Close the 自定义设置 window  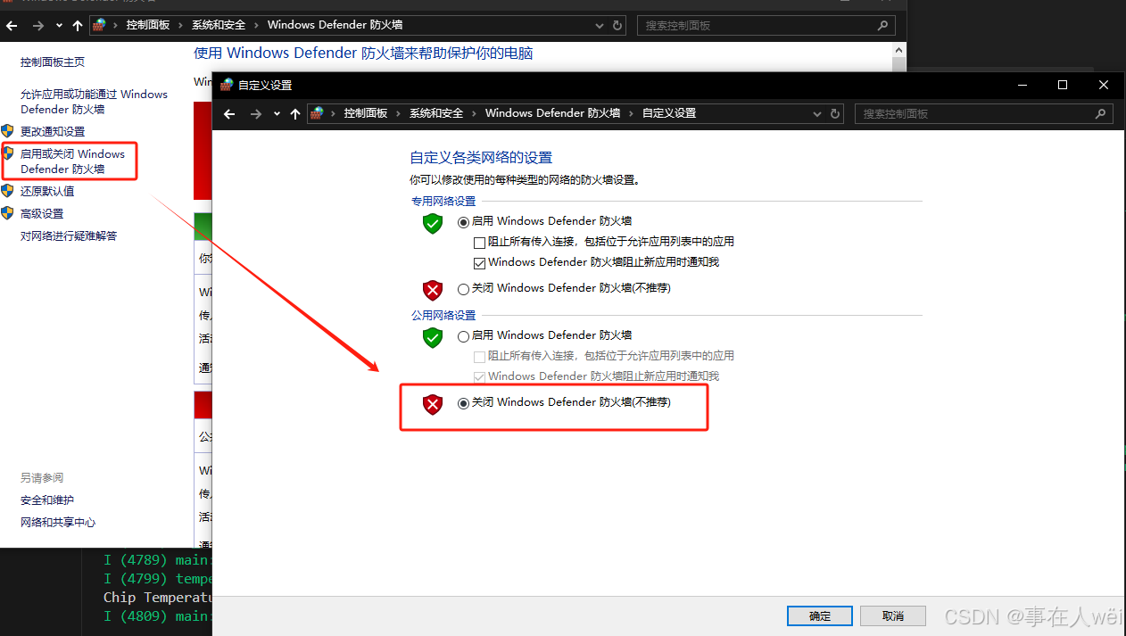click(x=1104, y=85)
